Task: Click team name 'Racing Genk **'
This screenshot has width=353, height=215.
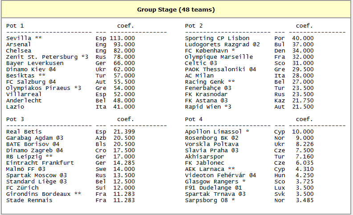Action: (x=210, y=82)
